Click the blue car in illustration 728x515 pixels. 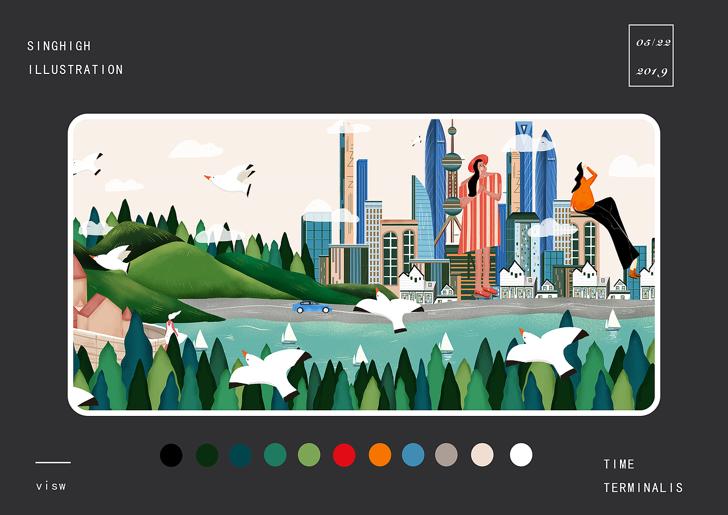312,307
